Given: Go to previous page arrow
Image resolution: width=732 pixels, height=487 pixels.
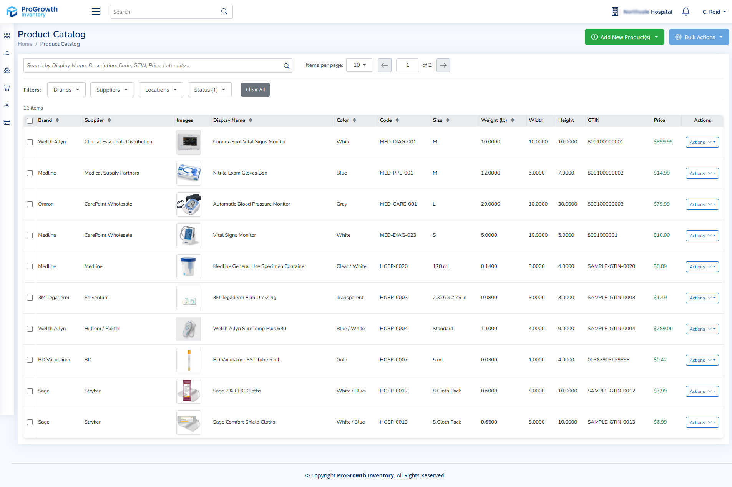Looking at the screenshot, I should pyautogui.click(x=385, y=65).
